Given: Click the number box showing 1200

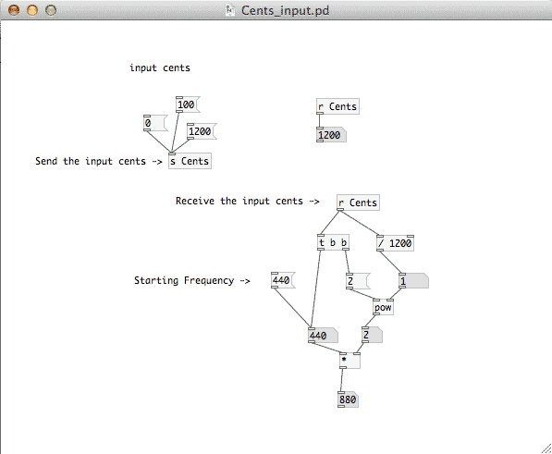Looking at the screenshot, I should pos(331,135).
